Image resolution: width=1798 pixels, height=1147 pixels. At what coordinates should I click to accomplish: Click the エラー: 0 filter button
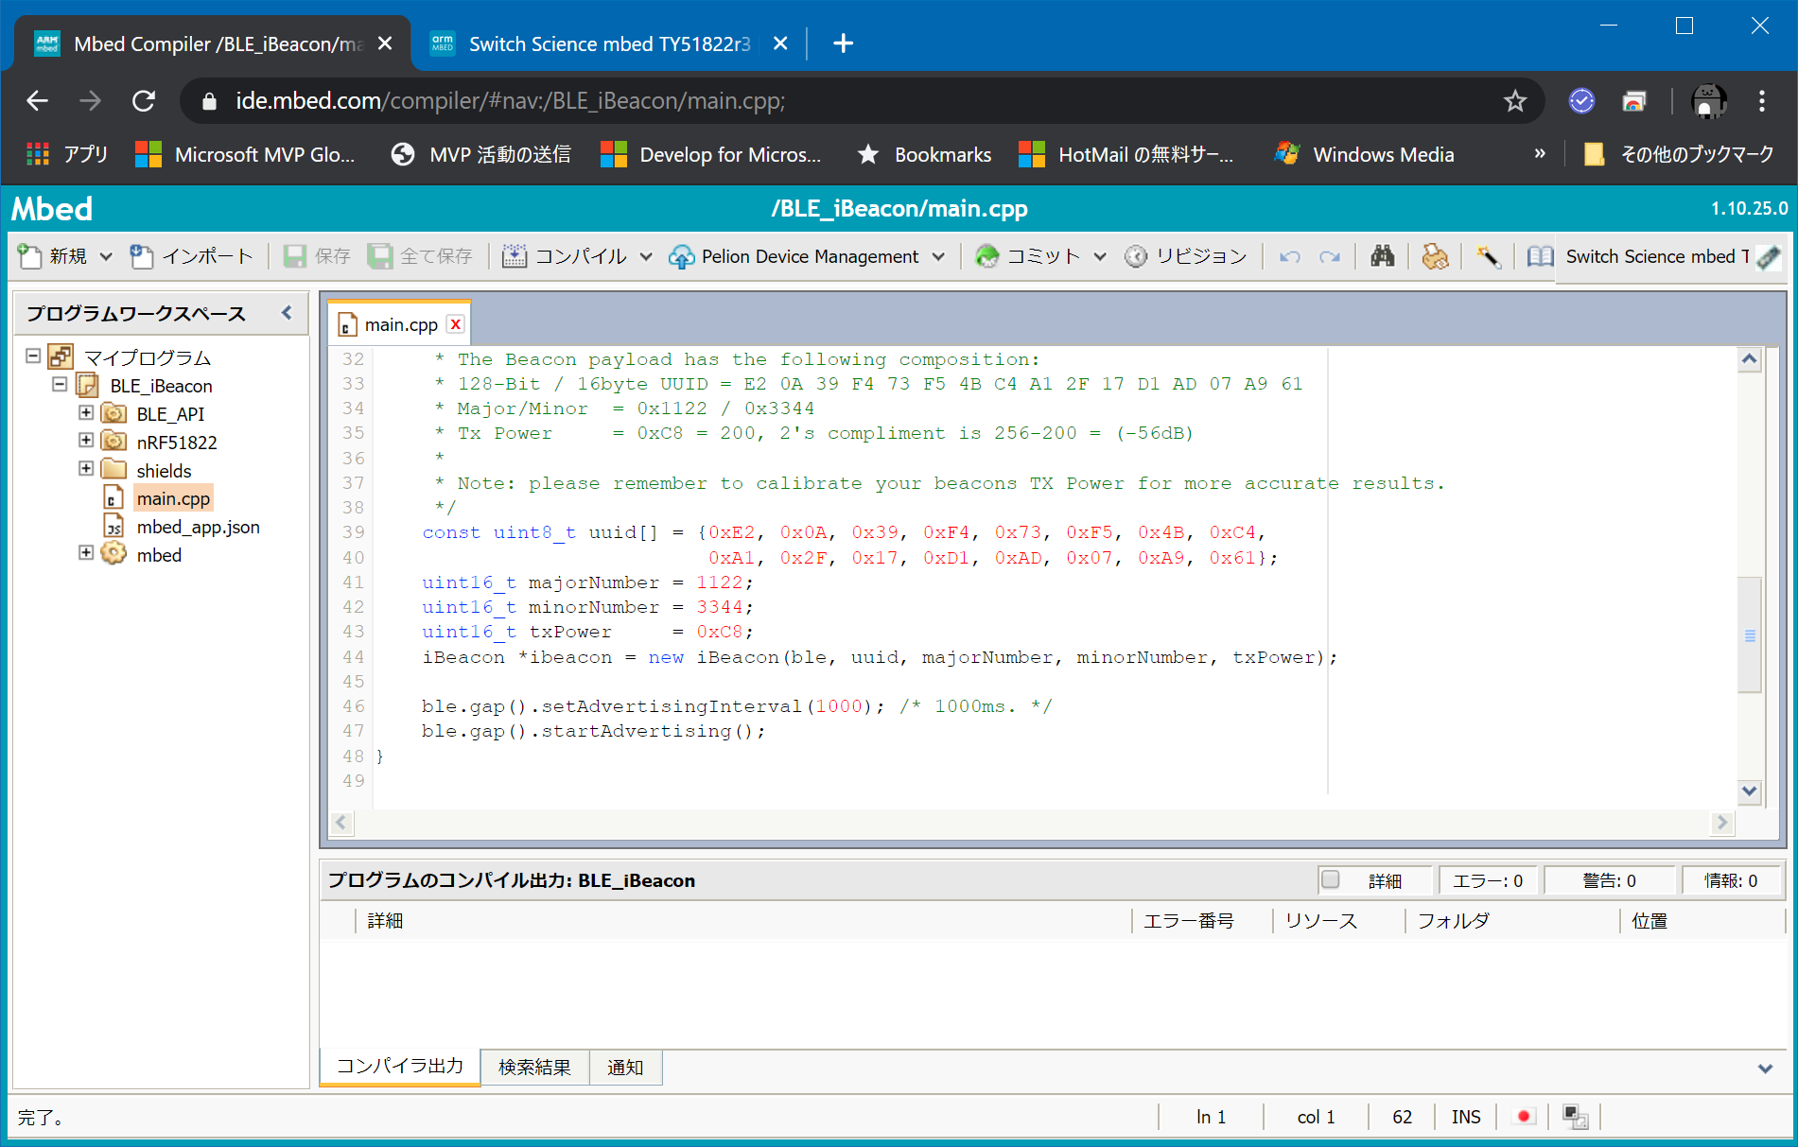click(x=1488, y=881)
